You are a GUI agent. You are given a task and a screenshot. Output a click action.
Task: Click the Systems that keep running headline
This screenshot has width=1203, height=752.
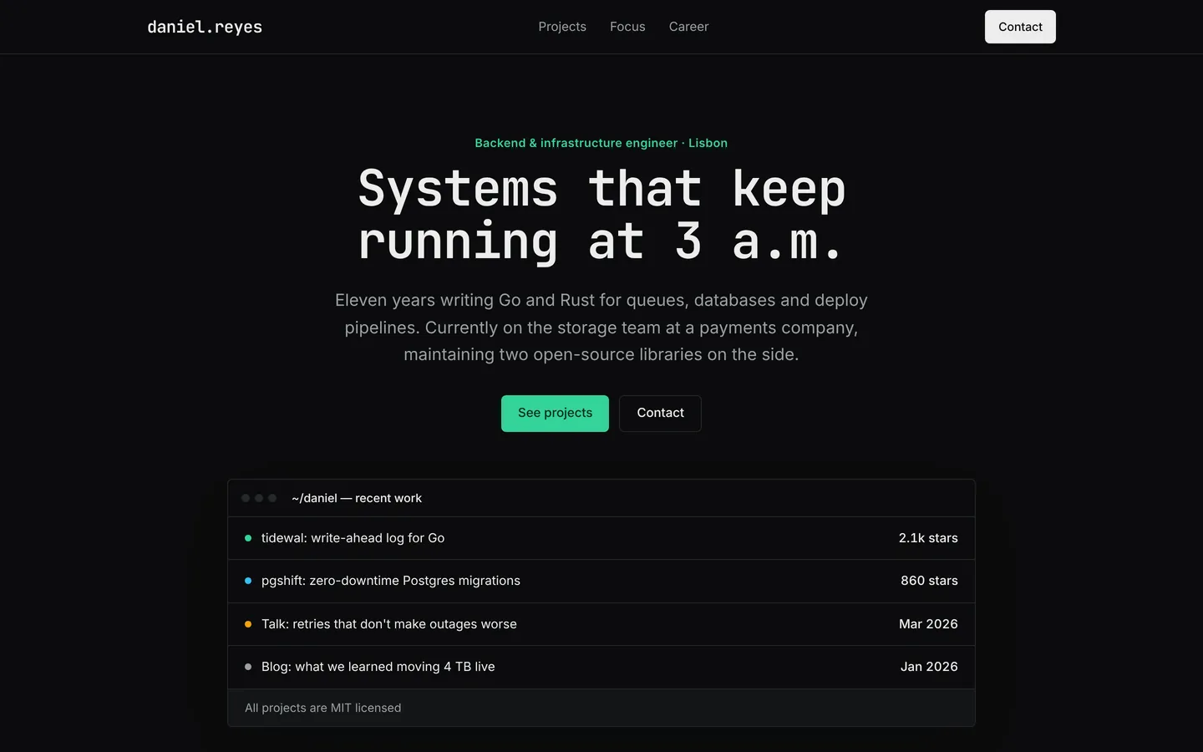[601, 215]
